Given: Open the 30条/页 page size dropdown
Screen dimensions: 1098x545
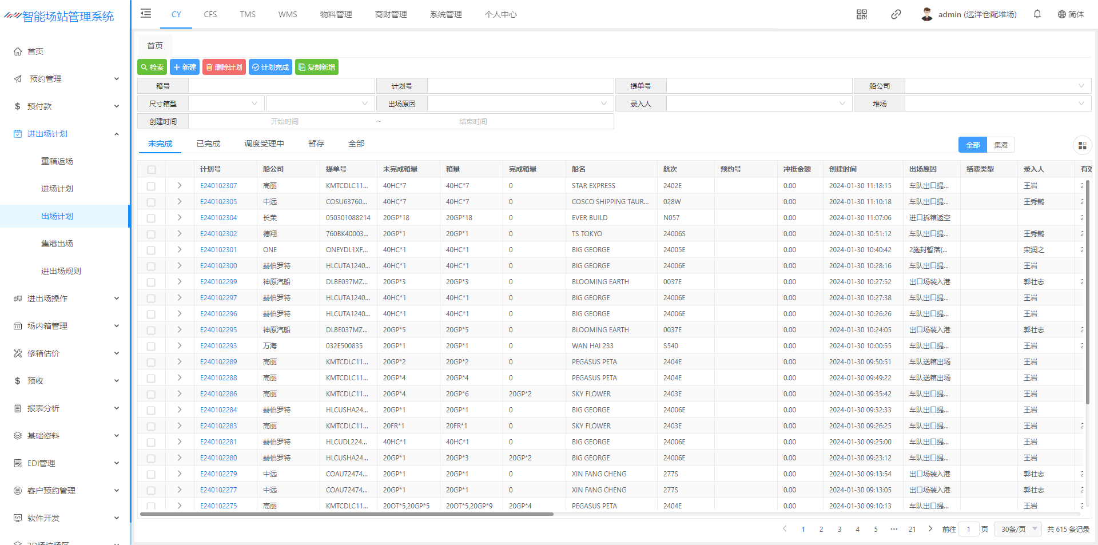Looking at the screenshot, I should point(1019,530).
